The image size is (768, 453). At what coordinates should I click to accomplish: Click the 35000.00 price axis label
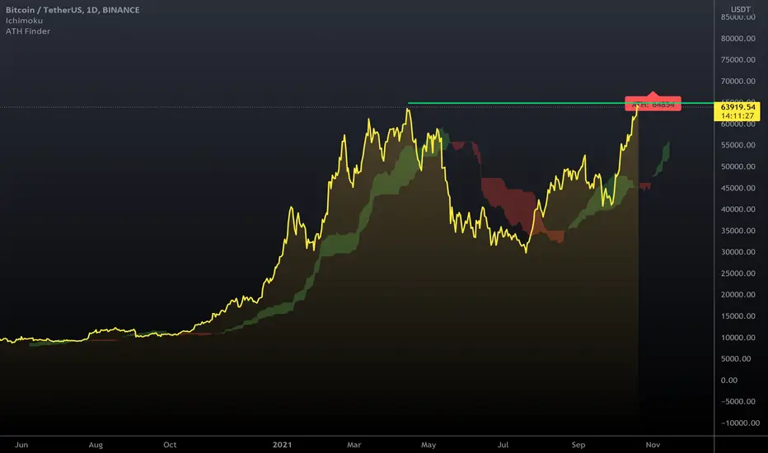pyautogui.click(x=738, y=231)
